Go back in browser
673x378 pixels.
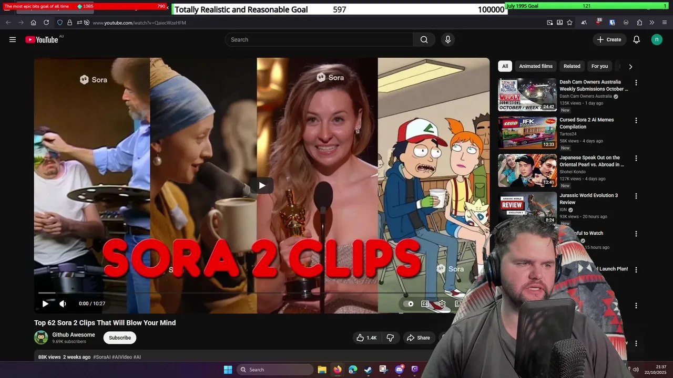pos(8,23)
